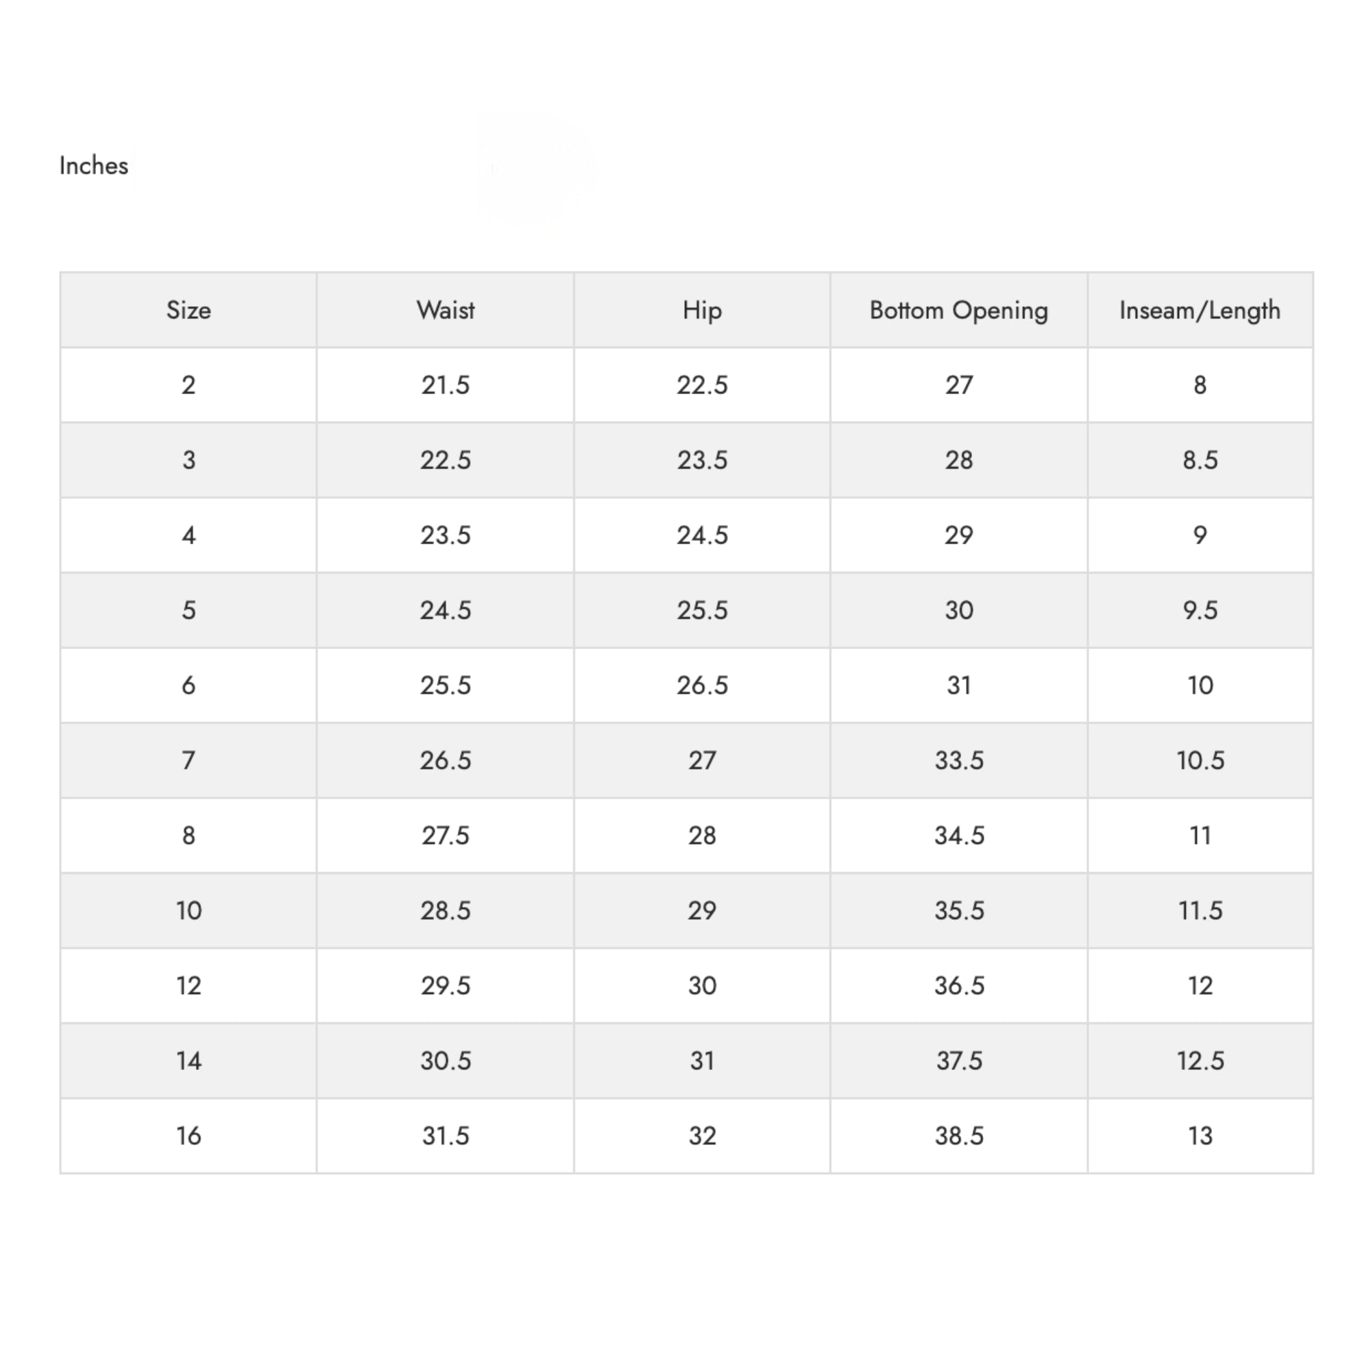
Task: Select the Hip column header
Action: [x=703, y=310]
